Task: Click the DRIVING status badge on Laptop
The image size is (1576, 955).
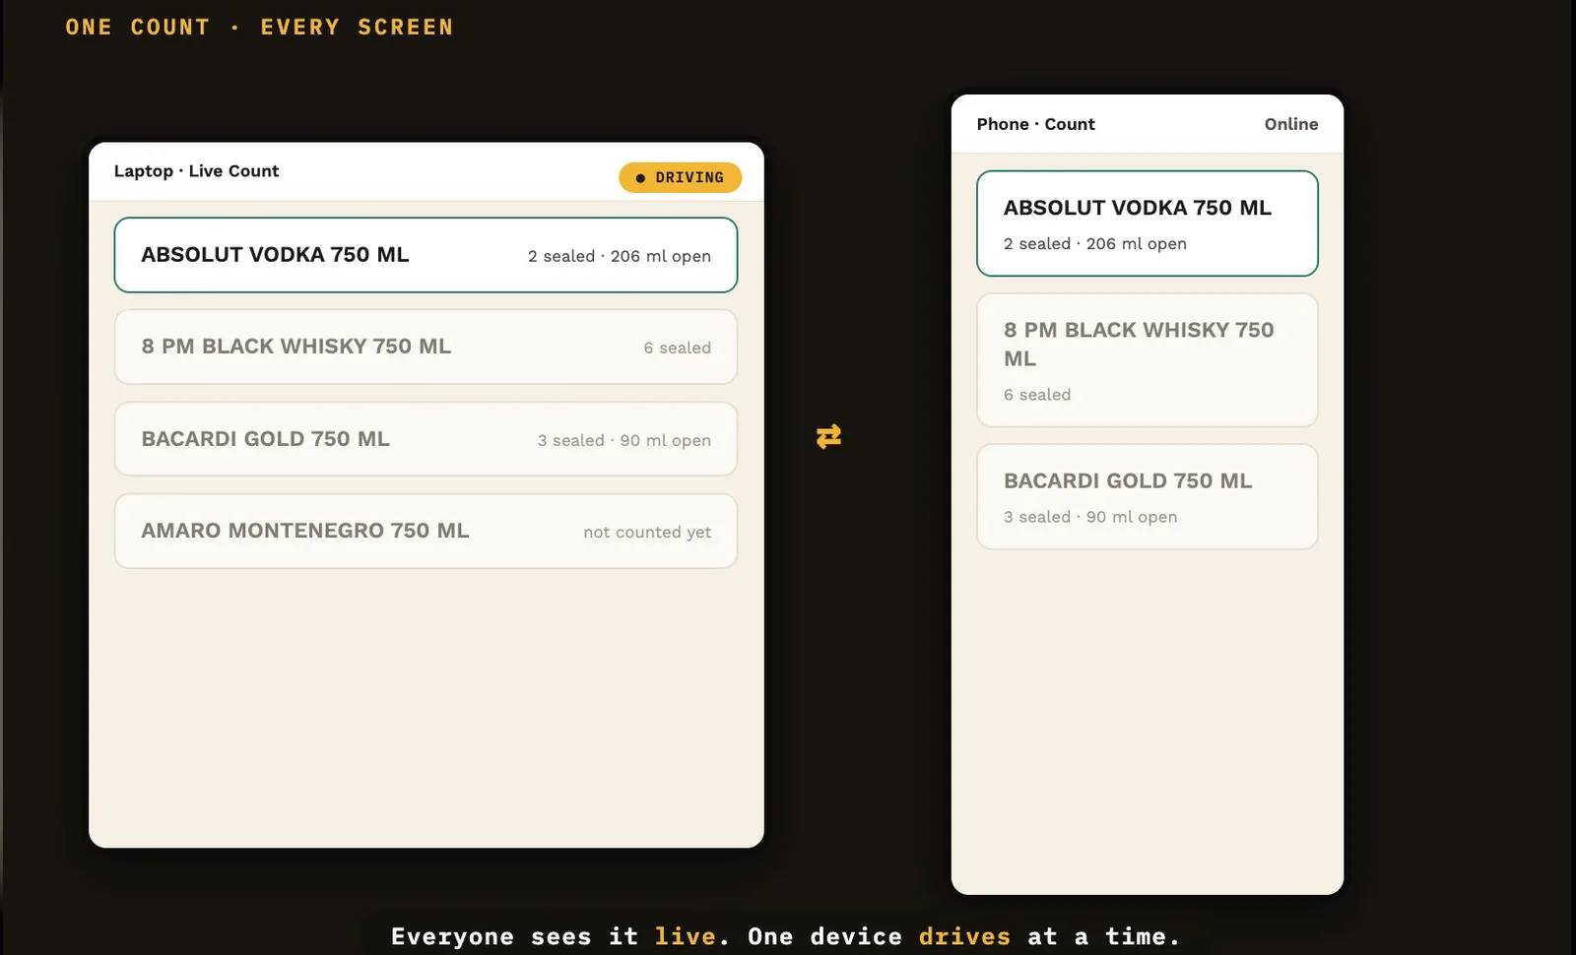Action: pyautogui.click(x=680, y=177)
